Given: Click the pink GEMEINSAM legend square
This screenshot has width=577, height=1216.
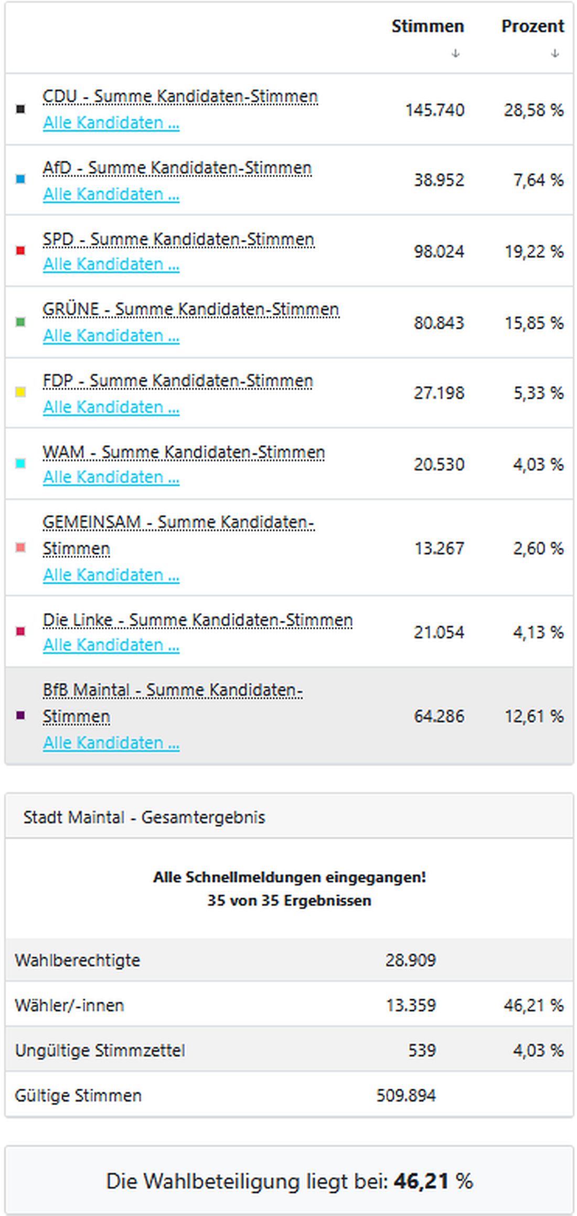Looking at the screenshot, I should (20, 548).
